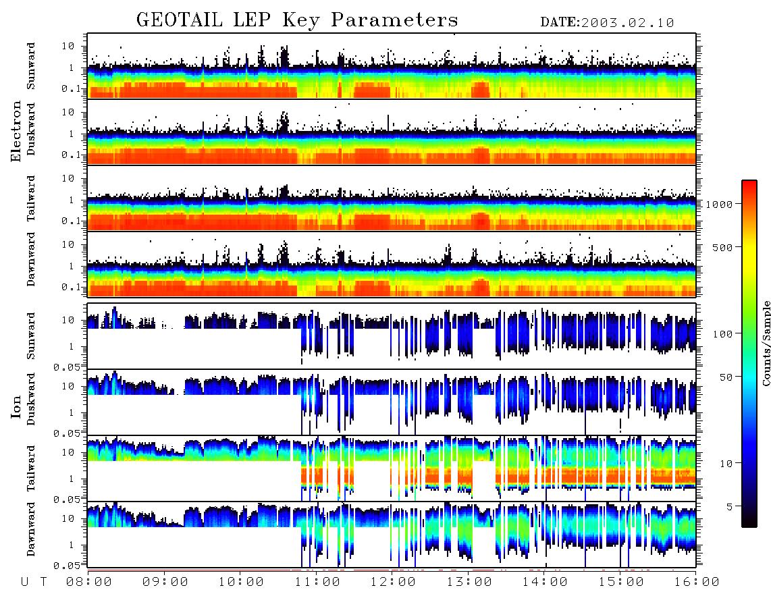771x594 pixels.
Task: Click the Electron Duskward panel label
Action: tap(31, 130)
